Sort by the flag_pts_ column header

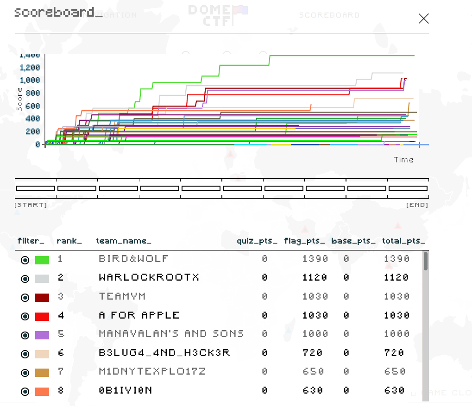[304, 241]
